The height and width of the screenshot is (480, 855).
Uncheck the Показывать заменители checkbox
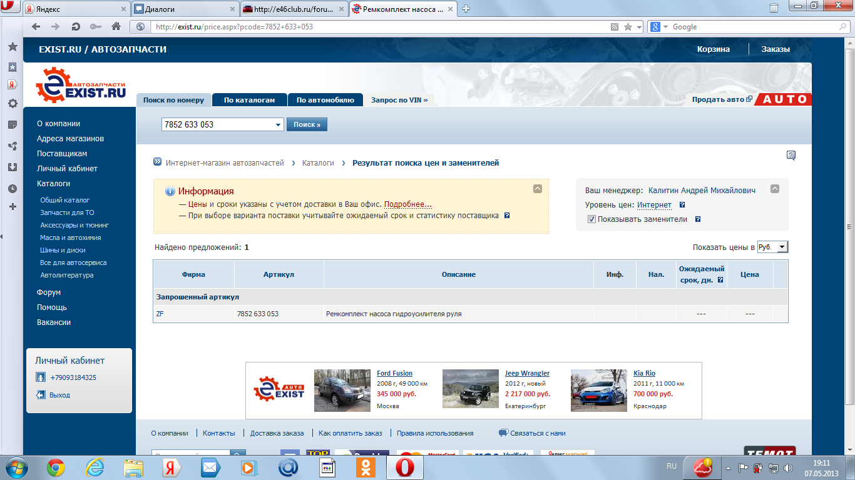pos(591,219)
